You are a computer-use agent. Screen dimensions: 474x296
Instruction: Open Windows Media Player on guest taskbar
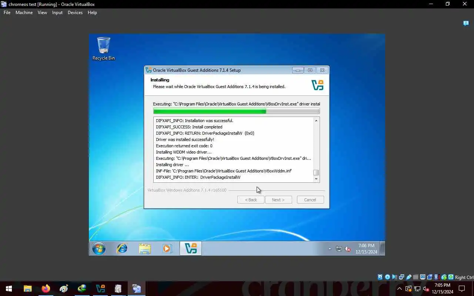[x=167, y=249]
